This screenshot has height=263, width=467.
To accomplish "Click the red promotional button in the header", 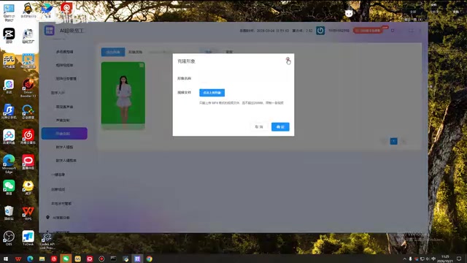I will [x=368, y=31].
